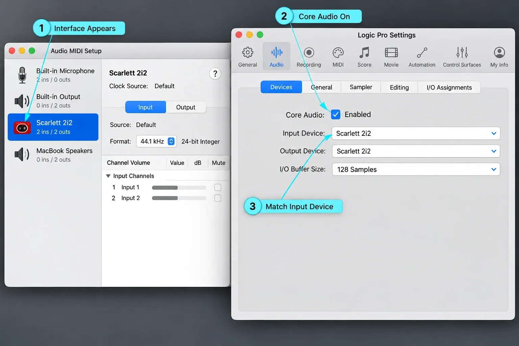Open the Automation settings pane
The image size is (519, 346).
coord(422,56)
